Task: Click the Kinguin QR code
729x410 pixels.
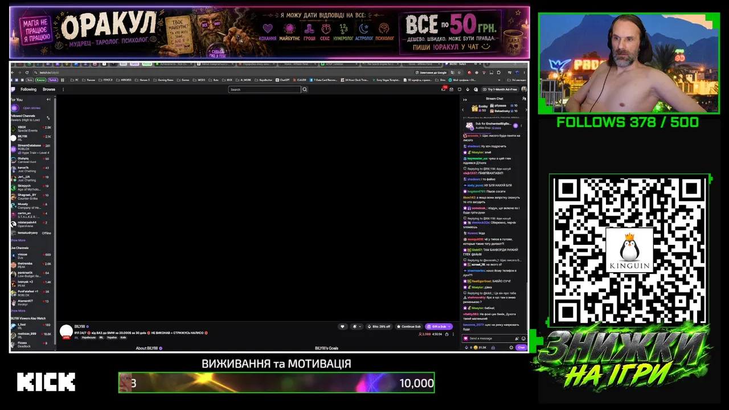Action: 629,251
